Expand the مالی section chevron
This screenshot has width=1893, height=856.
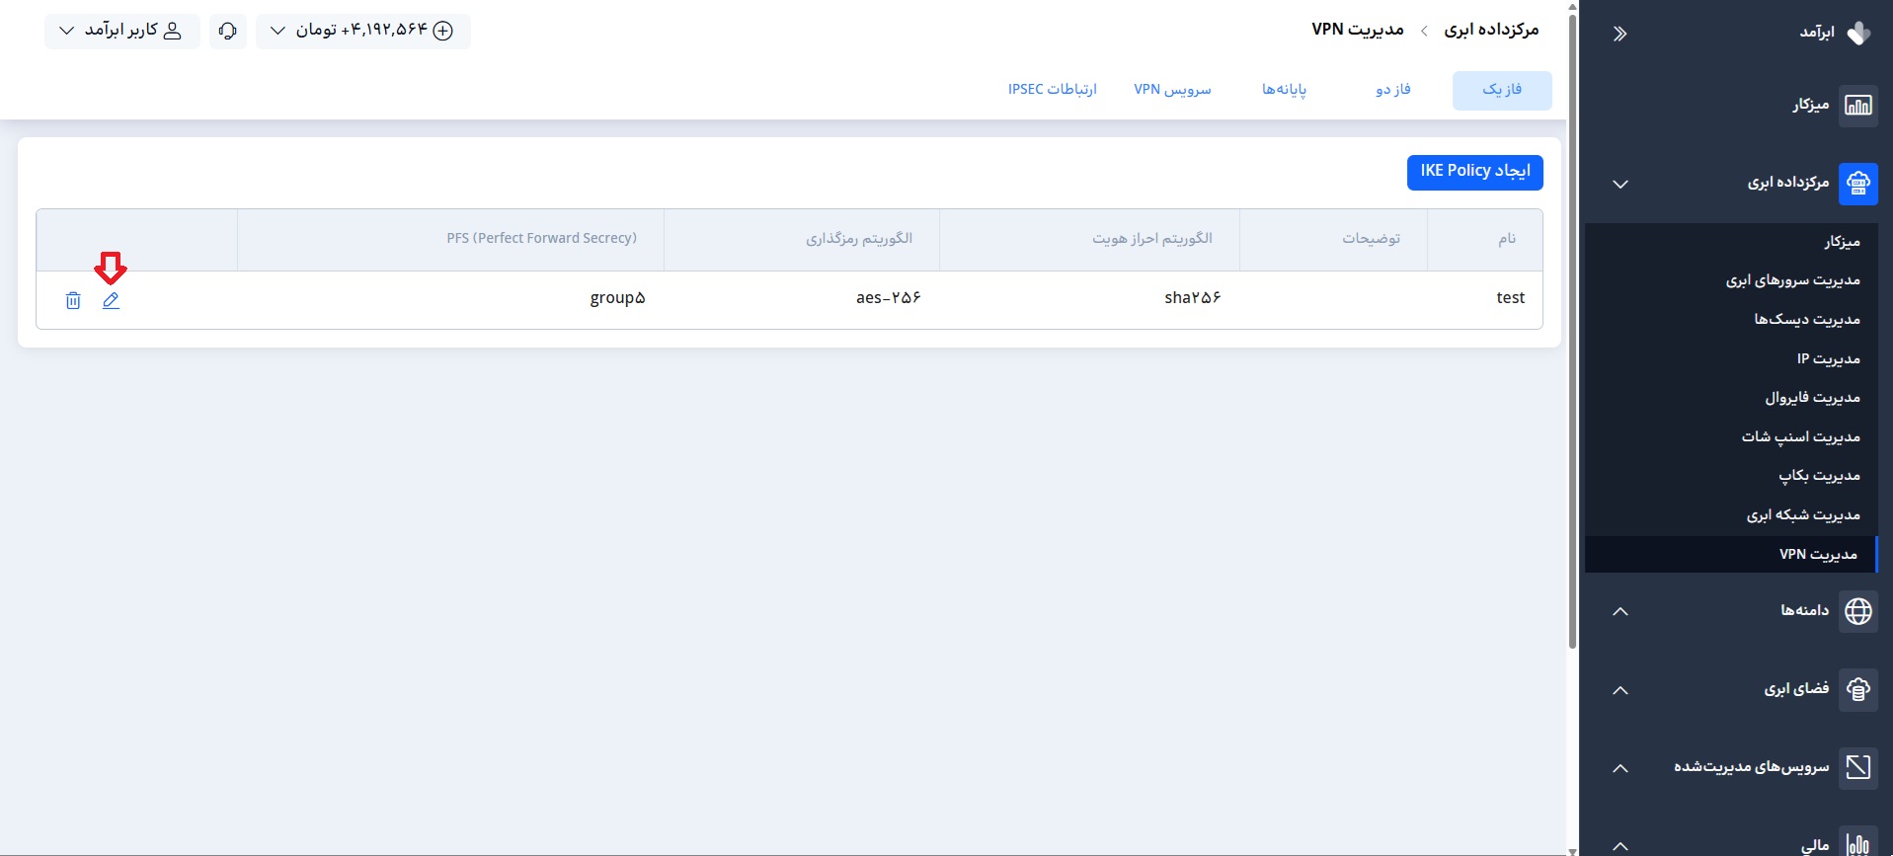(x=1620, y=845)
